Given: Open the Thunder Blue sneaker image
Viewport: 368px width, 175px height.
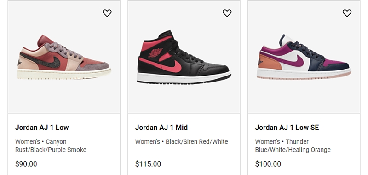Looking at the screenshot, I should pos(304,56).
